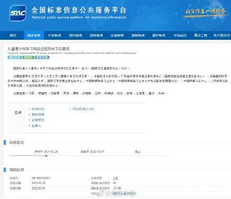The height and width of the screenshot is (199, 231).
Task: Jump to 起草单位 in the table of contents
Action: pos(36,120)
